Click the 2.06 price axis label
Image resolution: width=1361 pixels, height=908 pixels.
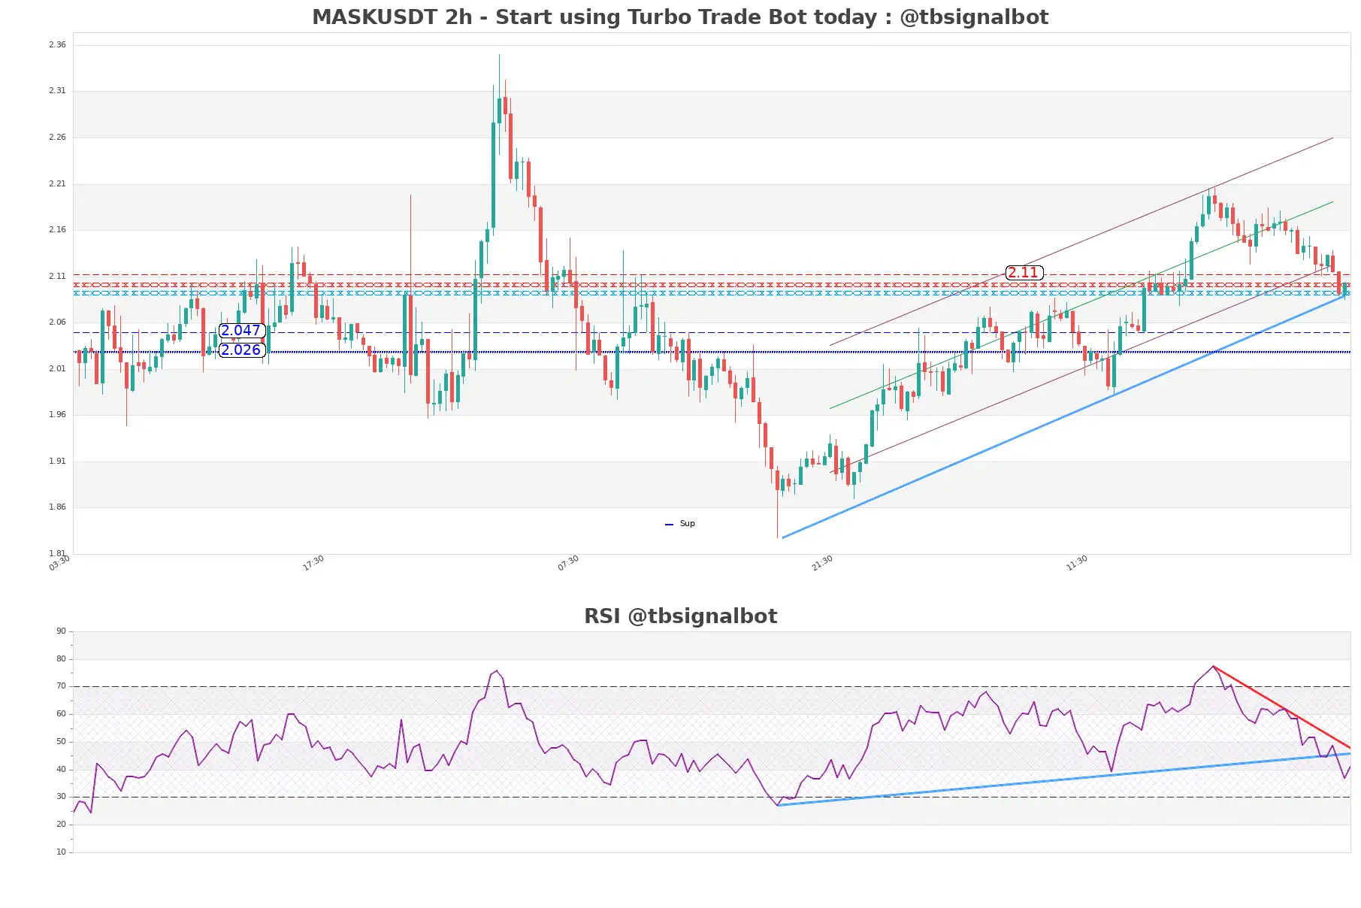click(x=57, y=322)
